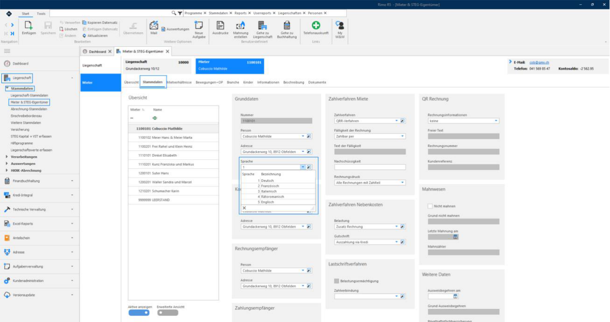
Task: Create a Neue Aufgabe from the ribbon
Action: tap(199, 25)
